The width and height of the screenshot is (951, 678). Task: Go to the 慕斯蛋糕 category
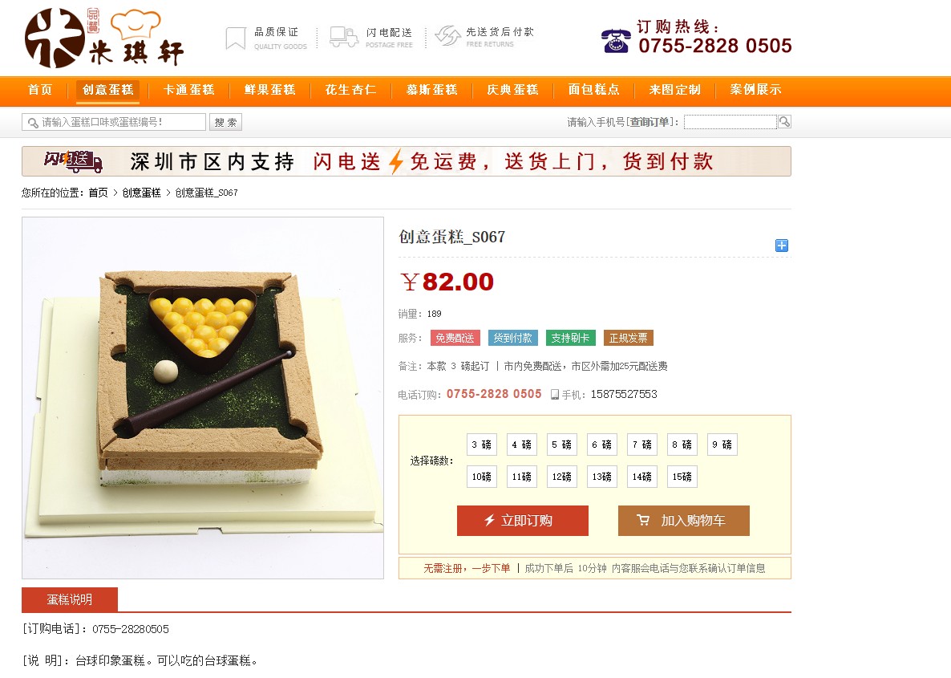tap(432, 90)
